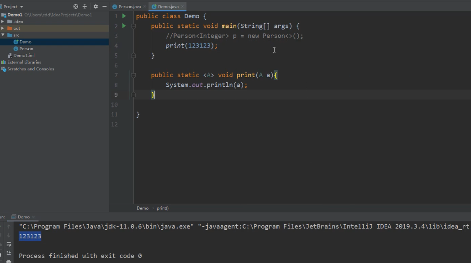Click java.exe command line in console
Viewport: 471px width, 263px height.
pyautogui.click(x=244, y=226)
